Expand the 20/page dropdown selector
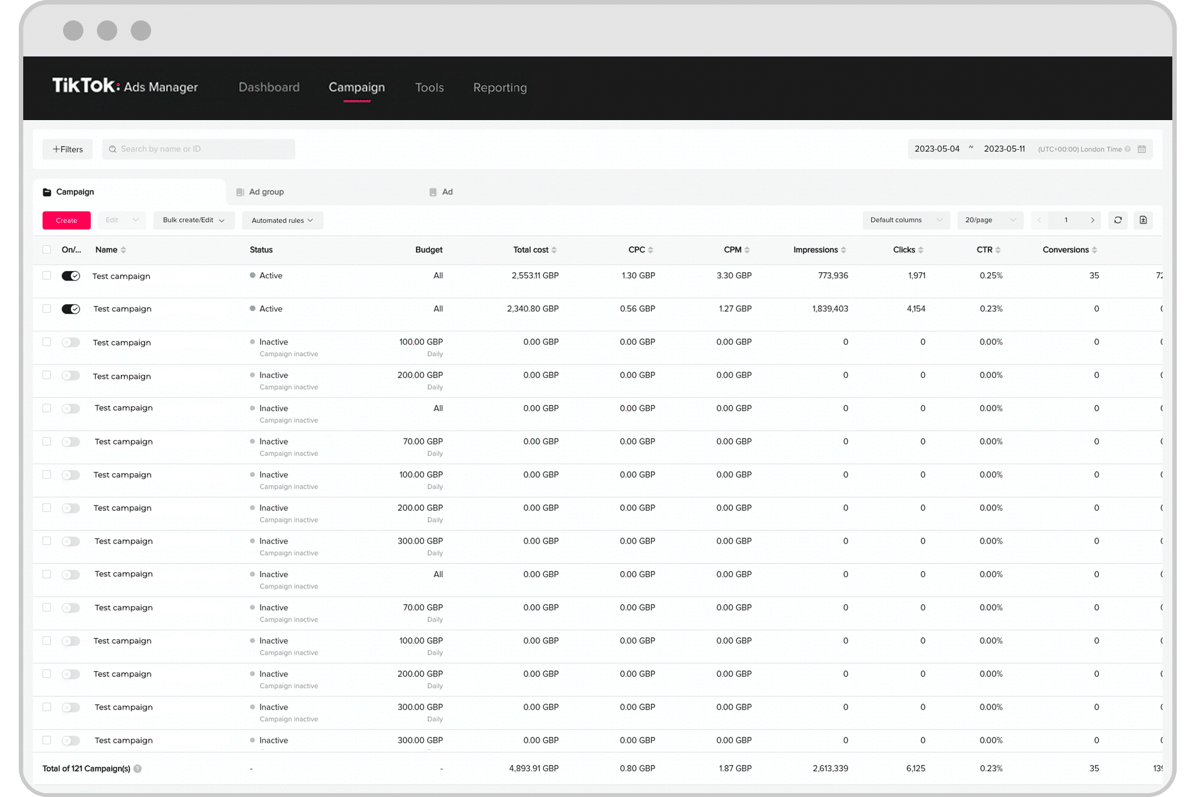1195x797 pixels. click(x=990, y=220)
